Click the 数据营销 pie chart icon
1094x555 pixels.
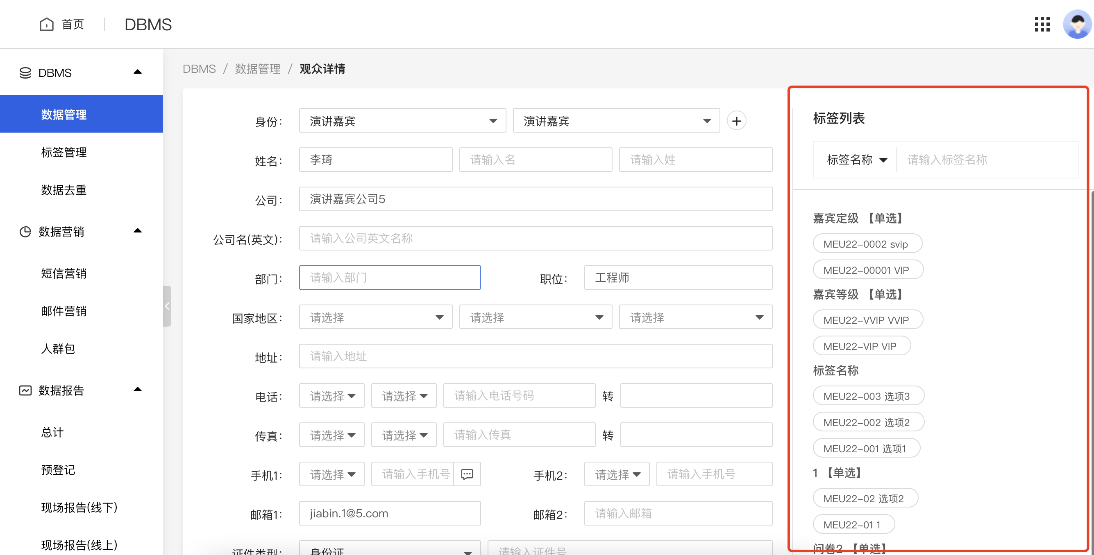click(25, 232)
